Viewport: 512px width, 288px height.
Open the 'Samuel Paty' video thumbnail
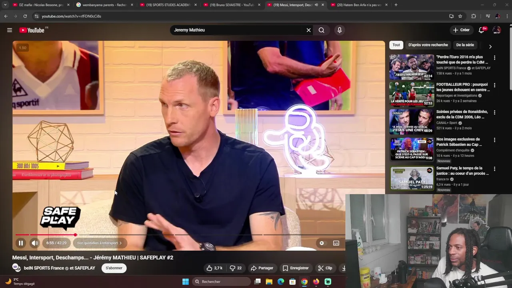pos(412,178)
